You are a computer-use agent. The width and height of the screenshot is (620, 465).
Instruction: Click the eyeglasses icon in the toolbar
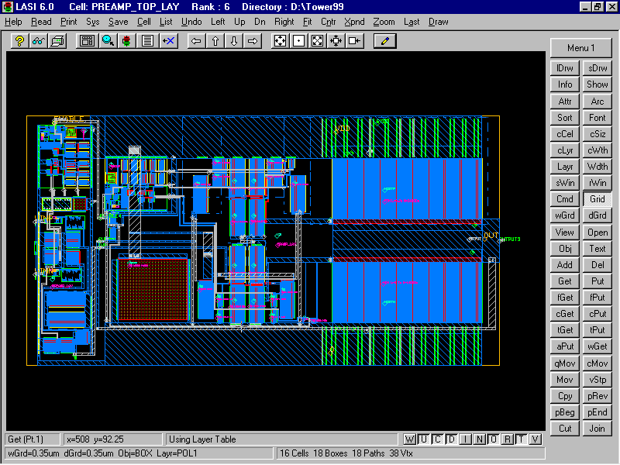tap(38, 40)
